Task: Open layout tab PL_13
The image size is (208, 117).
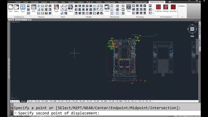Action: point(149,101)
